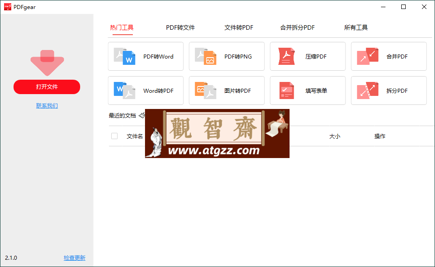Click the Word转PDF icon
Screen dimensions: 435x267
124,91
